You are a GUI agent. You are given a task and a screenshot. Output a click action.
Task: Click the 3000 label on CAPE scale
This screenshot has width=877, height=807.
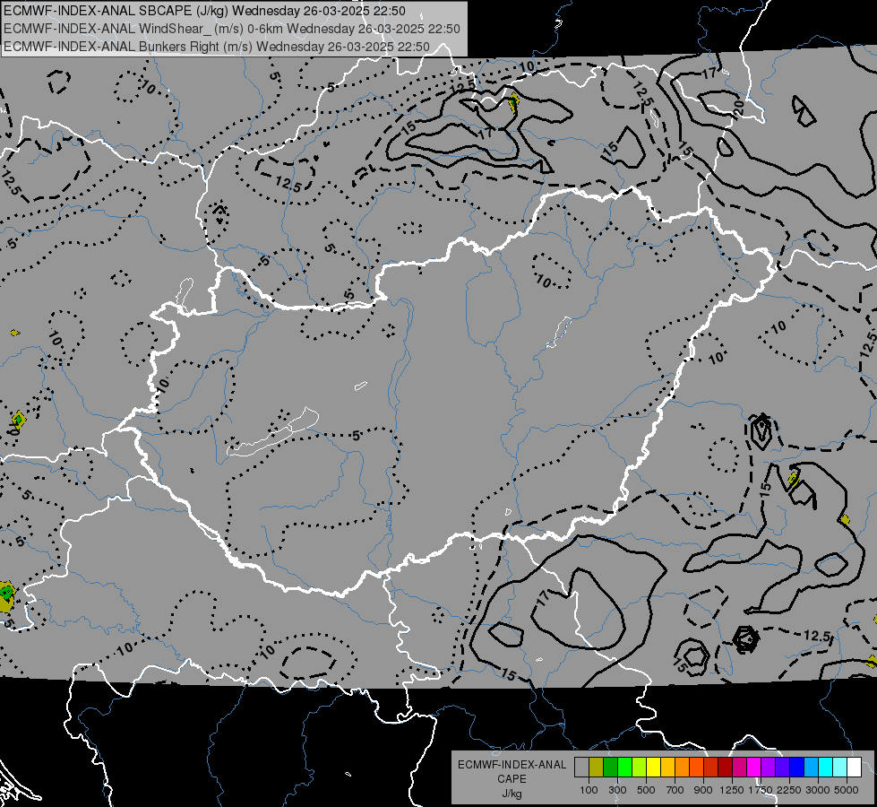coord(818,790)
